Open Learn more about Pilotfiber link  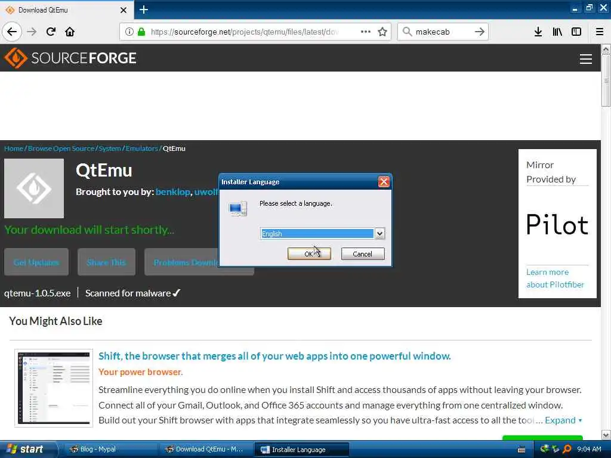[x=556, y=278]
